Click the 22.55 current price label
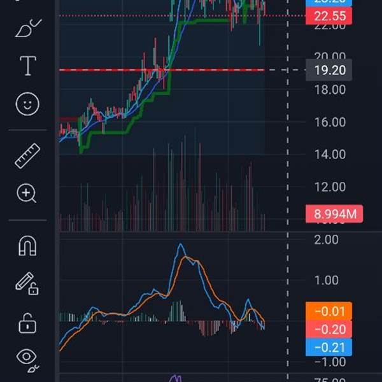Viewport: 382px width, 382px height. pyautogui.click(x=329, y=16)
